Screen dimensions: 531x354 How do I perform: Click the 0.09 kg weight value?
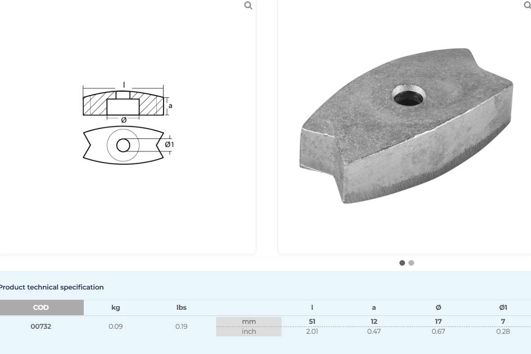(x=116, y=326)
